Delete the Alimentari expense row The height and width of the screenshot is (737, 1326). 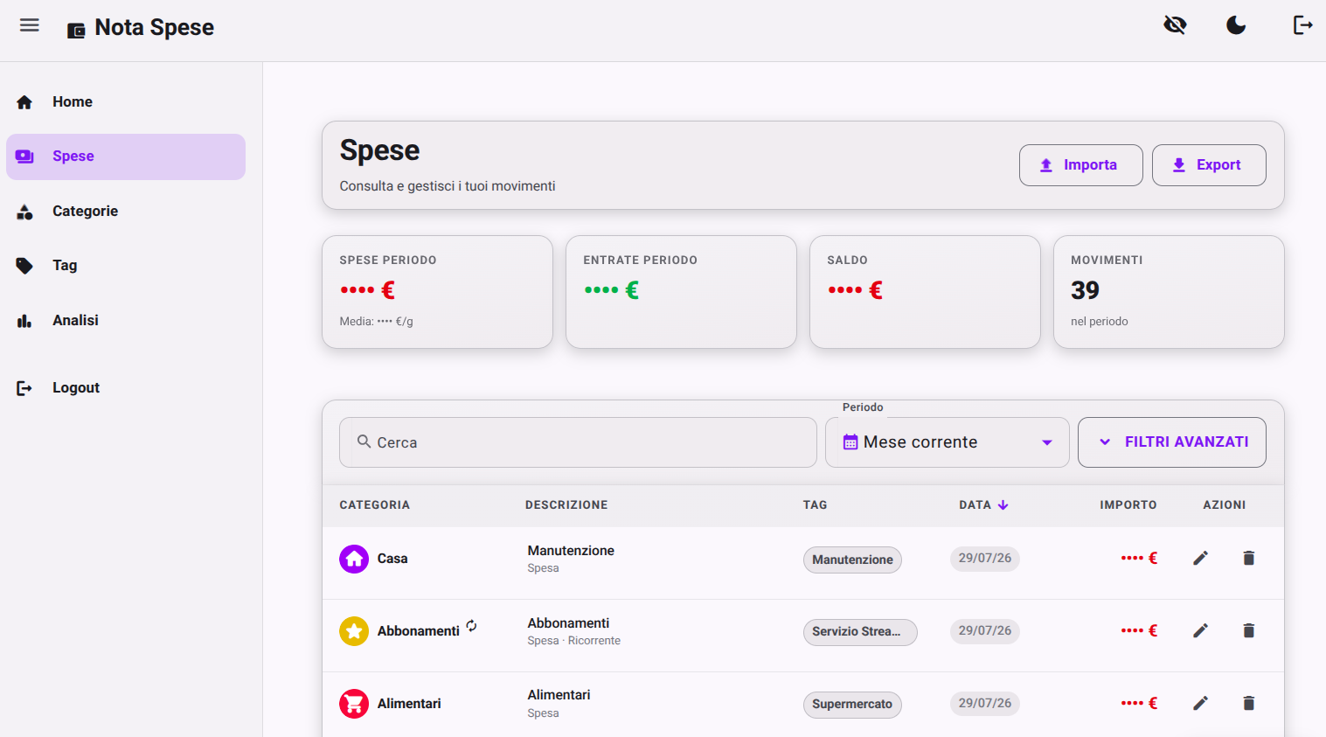tap(1249, 703)
